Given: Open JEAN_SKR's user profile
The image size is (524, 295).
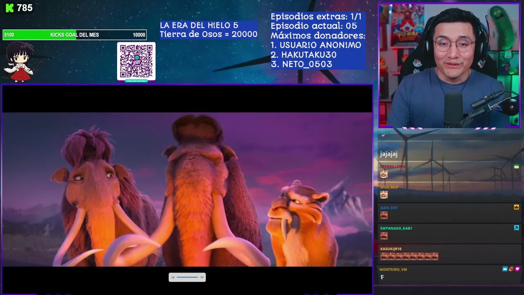Looking at the screenshot, I should [x=388, y=208].
